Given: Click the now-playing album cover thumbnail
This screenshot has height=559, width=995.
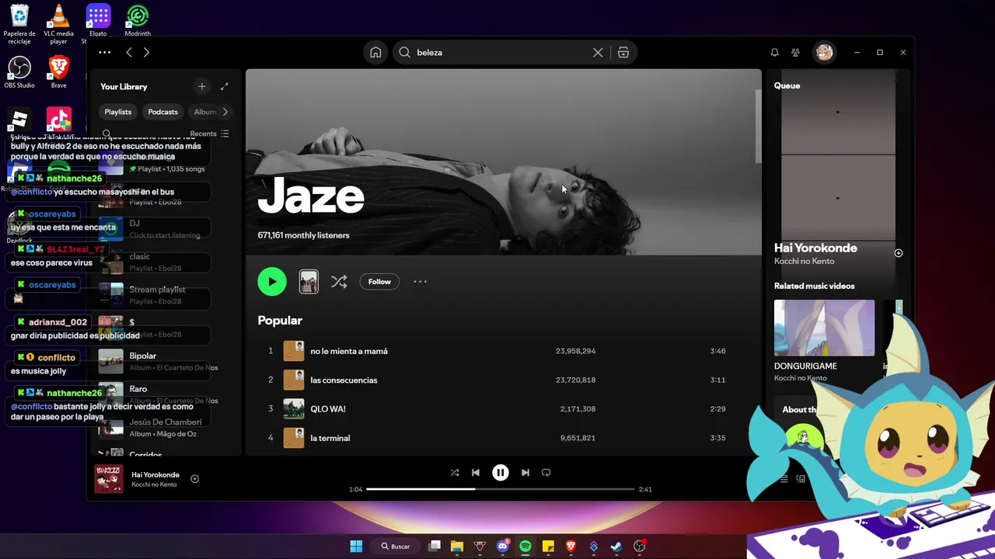Looking at the screenshot, I should tap(108, 479).
